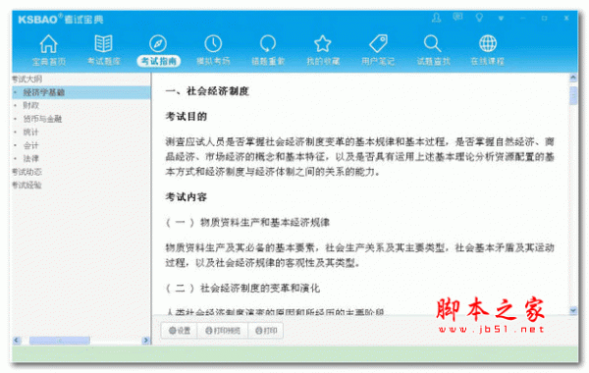Click the 设置 settings button
The width and height of the screenshot is (589, 373).
click(x=180, y=331)
